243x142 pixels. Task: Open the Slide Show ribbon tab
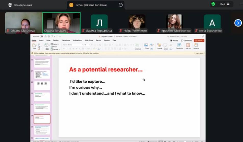[89, 40]
